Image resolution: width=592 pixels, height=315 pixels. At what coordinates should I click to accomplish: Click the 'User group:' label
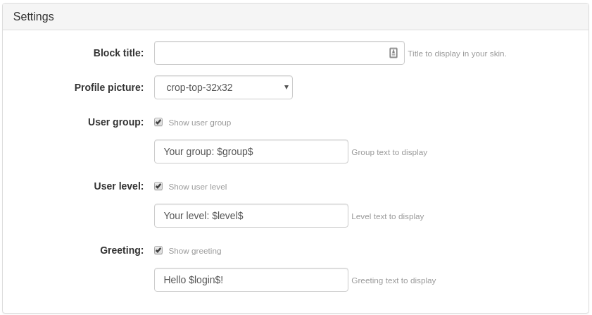116,122
